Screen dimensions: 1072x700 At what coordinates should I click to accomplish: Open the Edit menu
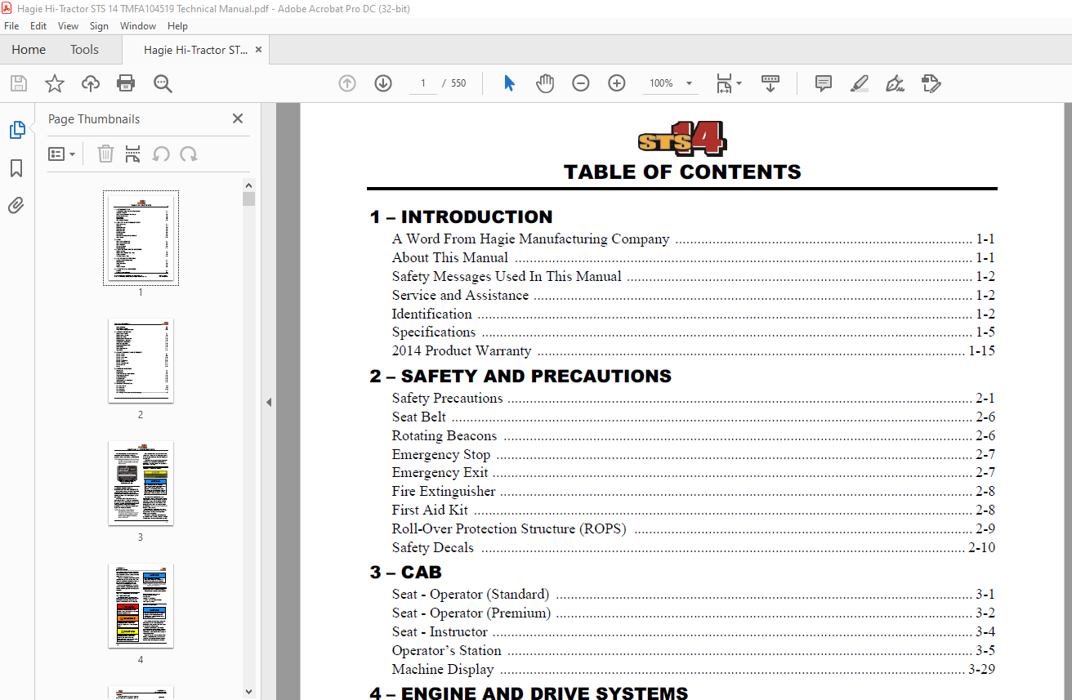pyautogui.click(x=38, y=26)
